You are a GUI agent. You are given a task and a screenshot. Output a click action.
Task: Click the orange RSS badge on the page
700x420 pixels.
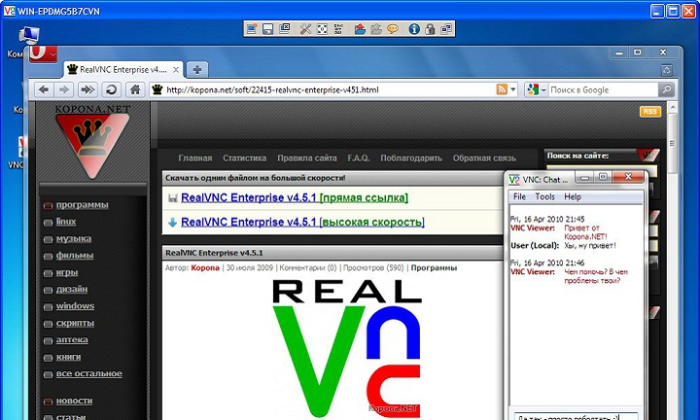(x=650, y=111)
